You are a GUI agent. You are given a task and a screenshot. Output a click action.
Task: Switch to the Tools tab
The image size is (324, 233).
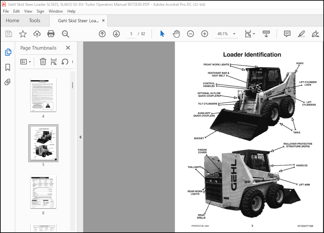(x=34, y=20)
